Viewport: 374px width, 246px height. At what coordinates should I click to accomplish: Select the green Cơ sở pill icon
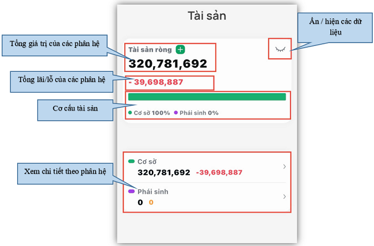tap(131, 162)
